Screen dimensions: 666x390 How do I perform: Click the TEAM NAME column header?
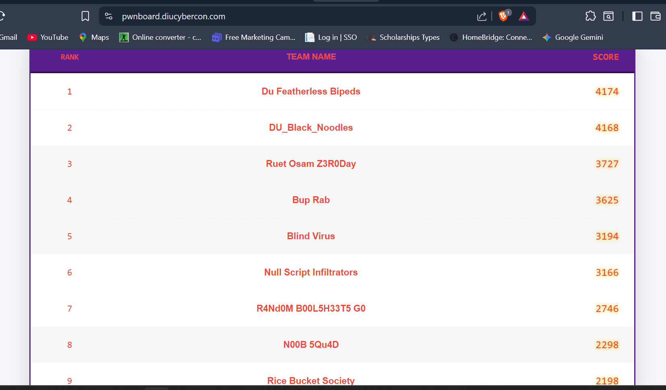(x=311, y=57)
